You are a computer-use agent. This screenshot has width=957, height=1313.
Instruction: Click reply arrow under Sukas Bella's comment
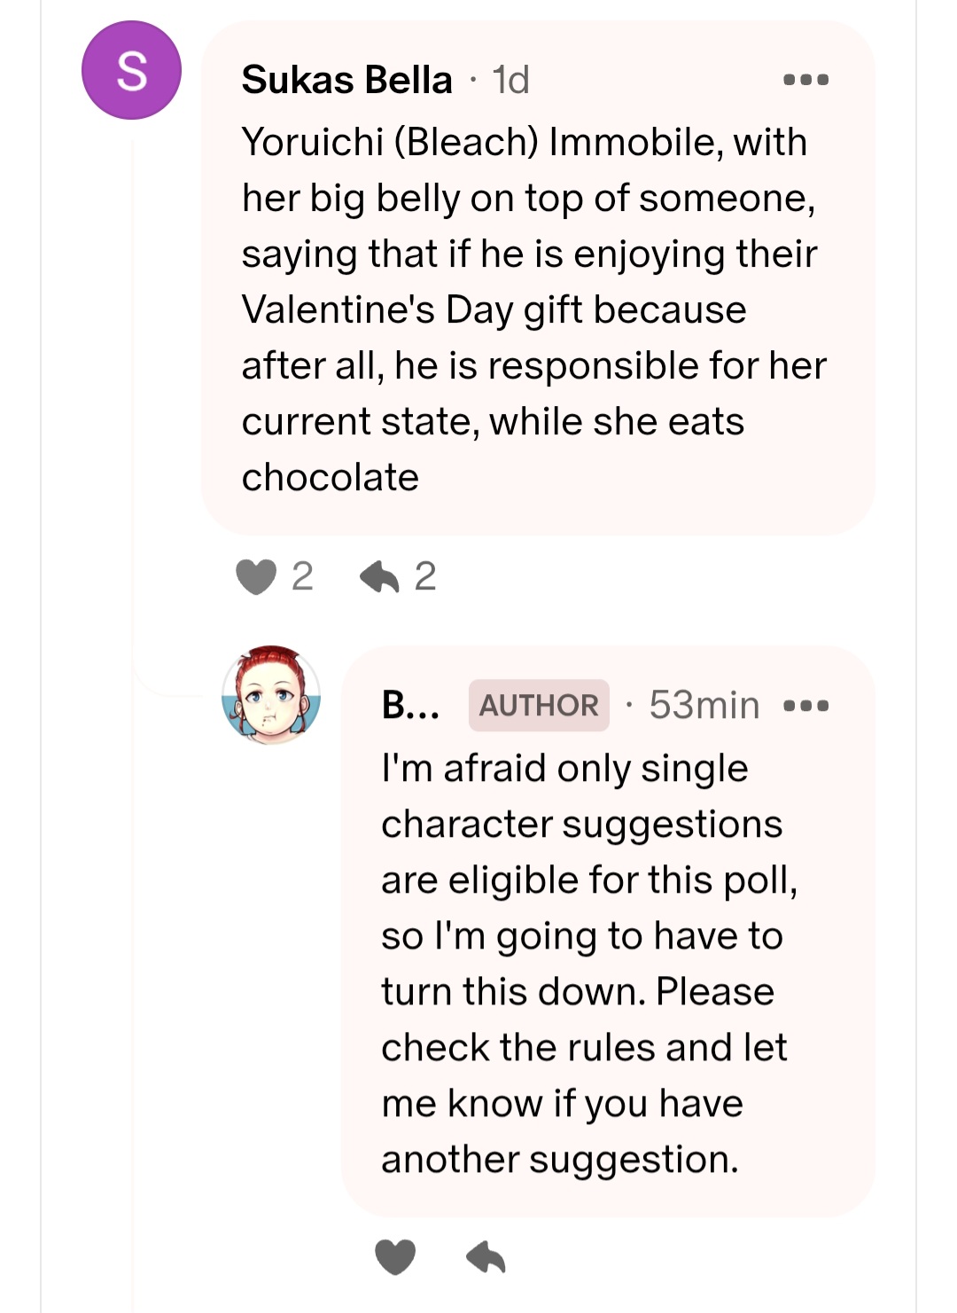(x=378, y=577)
